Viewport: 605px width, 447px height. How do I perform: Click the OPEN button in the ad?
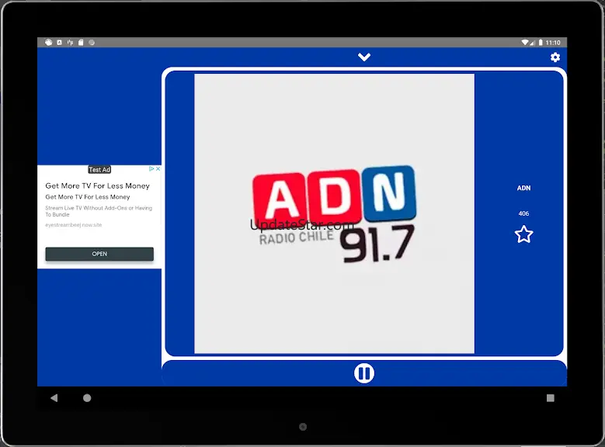click(x=99, y=254)
